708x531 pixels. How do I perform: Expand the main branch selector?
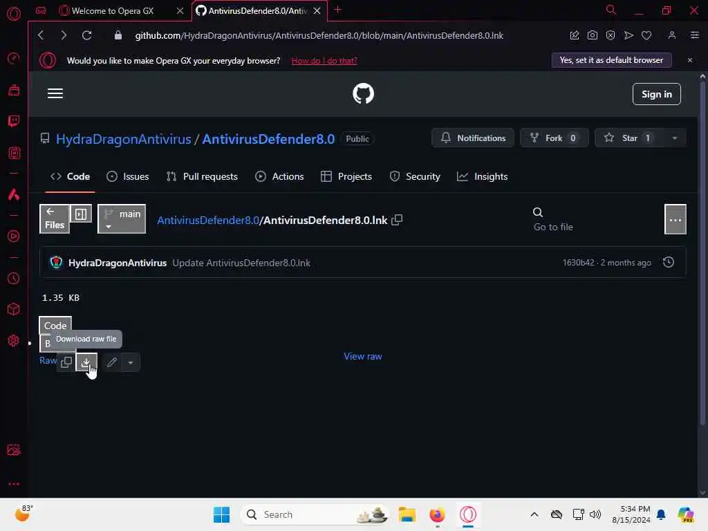coord(122,219)
